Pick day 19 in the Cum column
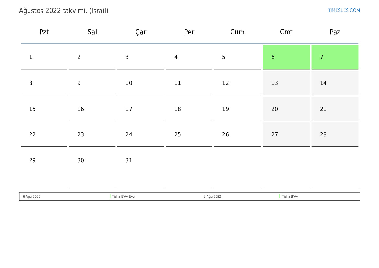 pyautogui.click(x=237, y=109)
